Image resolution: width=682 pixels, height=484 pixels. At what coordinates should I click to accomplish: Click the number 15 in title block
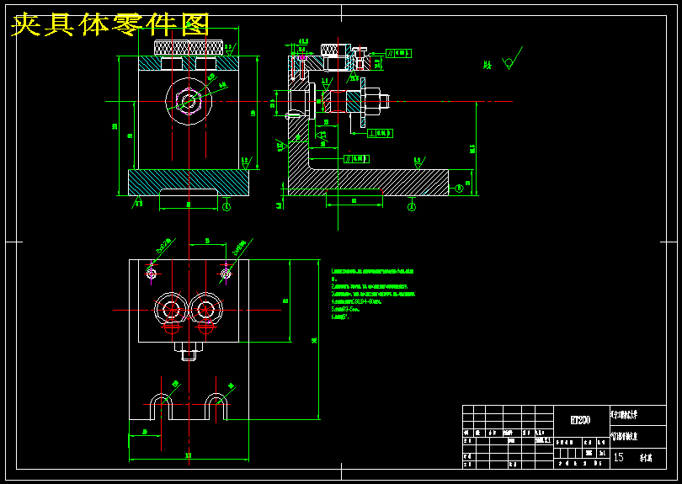coord(619,457)
